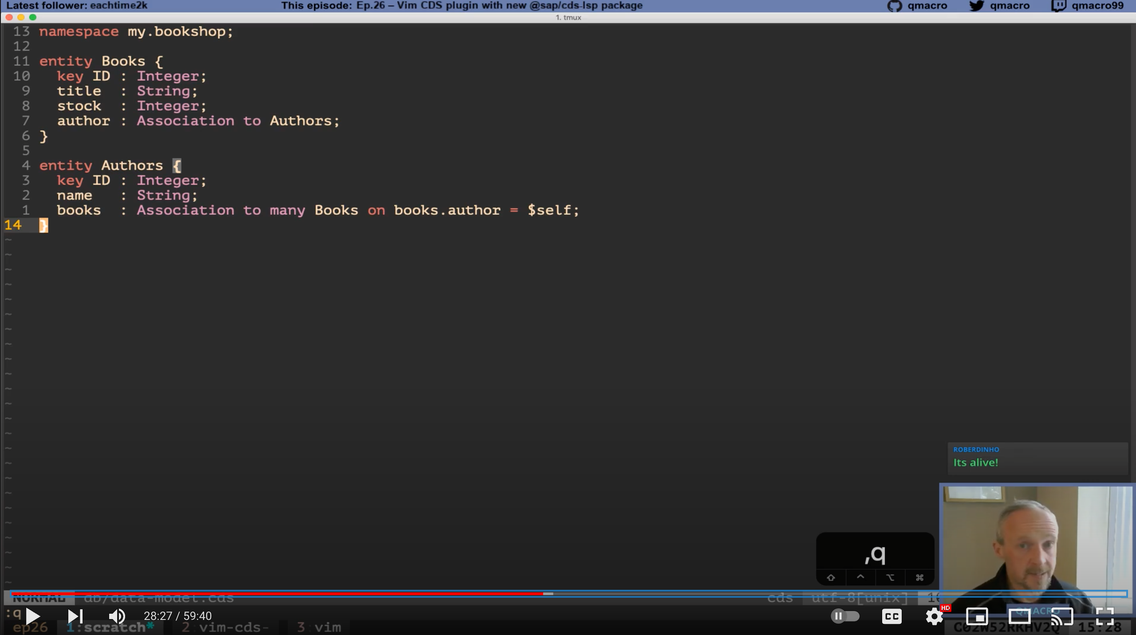Enter fullscreen mode

(x=1104, y=616)
